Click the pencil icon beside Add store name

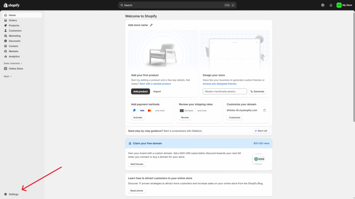(151, 25)
